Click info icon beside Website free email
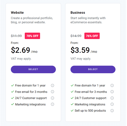 pyautogui.click(x=52, y=92)
